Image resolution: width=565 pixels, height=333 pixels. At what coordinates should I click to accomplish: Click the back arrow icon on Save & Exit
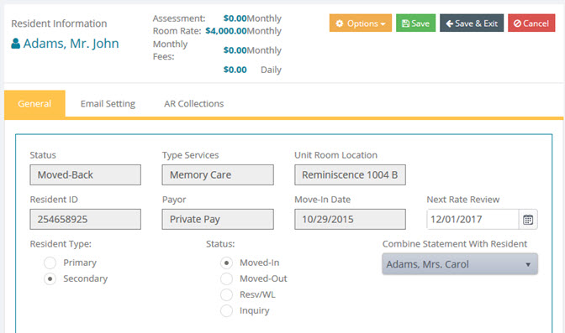tap(449, 23)
